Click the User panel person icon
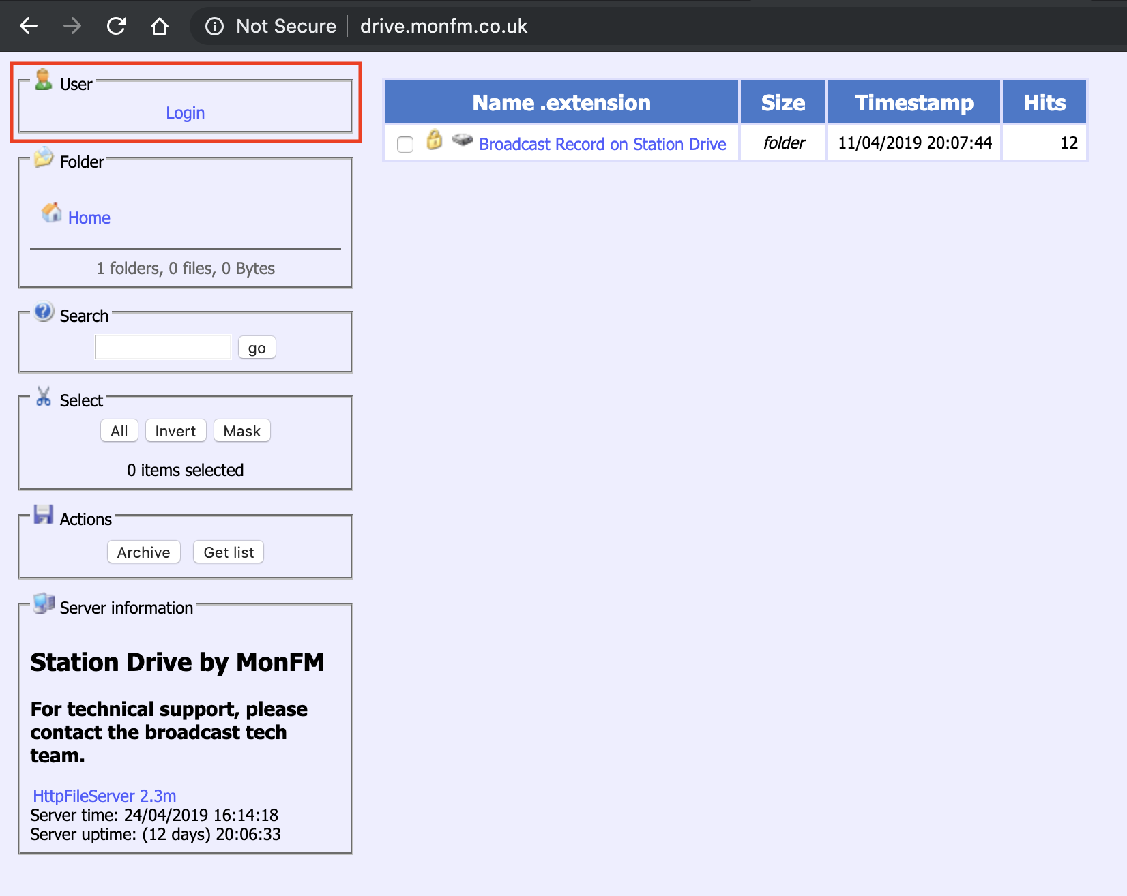This screenshot has width=1127, height=896. [x=44, y=80]
